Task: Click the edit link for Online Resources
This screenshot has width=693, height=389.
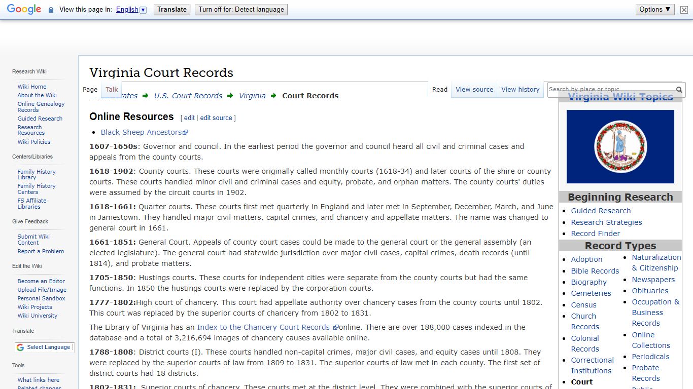Action: click(x=189, y=118)
